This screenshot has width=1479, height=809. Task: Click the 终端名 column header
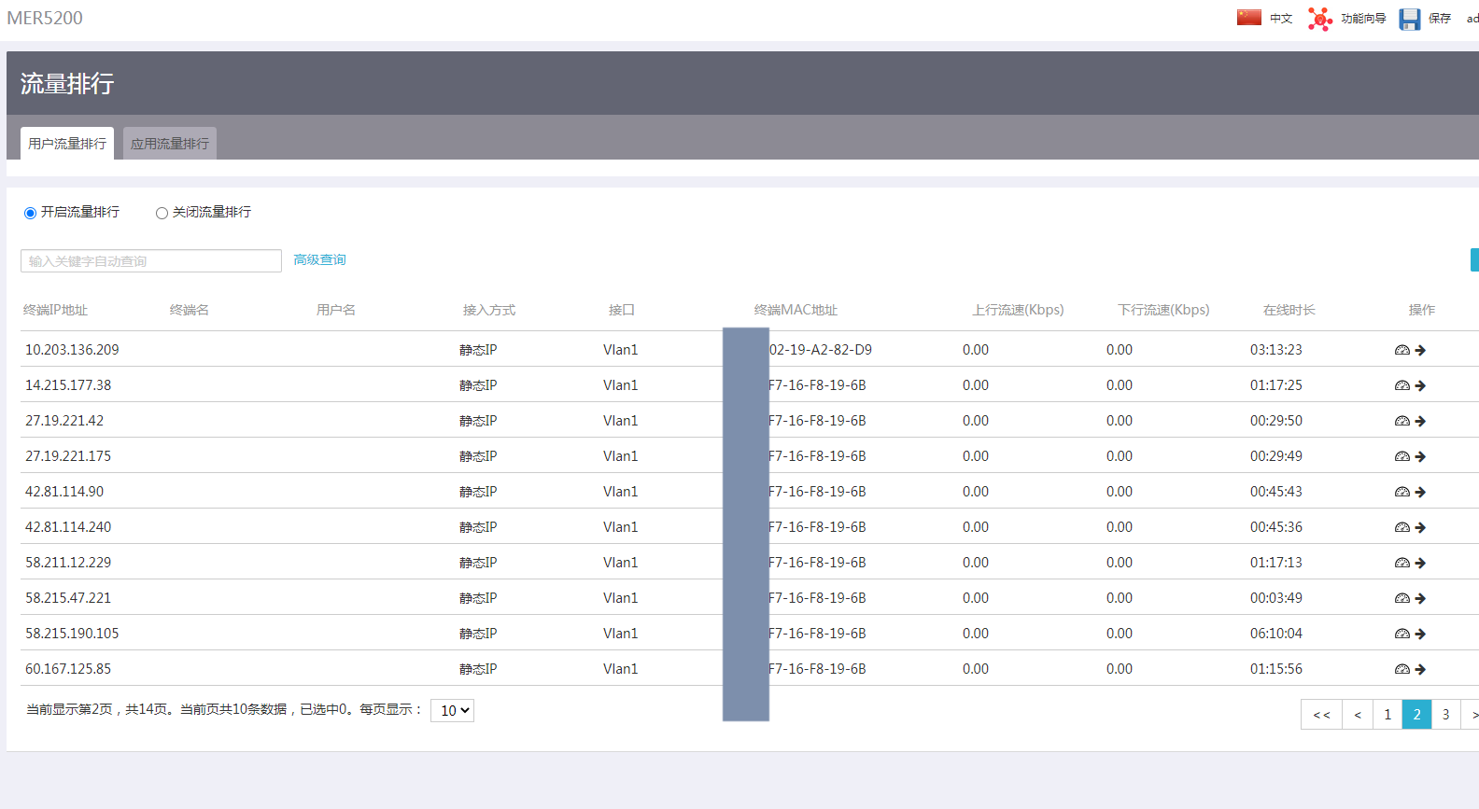pos(190,310)
